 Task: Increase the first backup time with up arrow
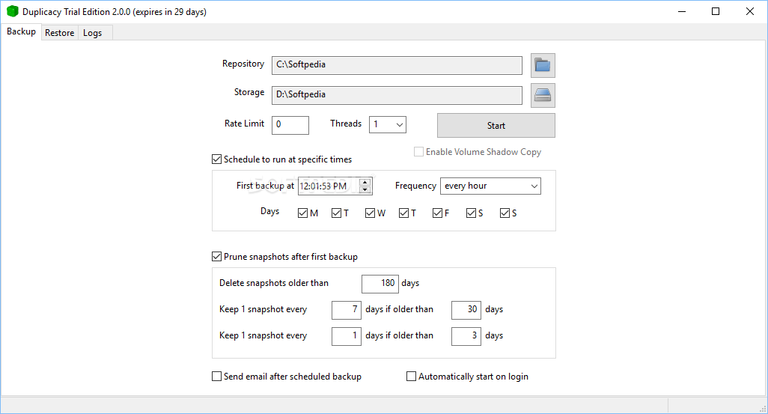[365, 182]
